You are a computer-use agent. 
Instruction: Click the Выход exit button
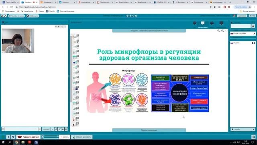pos(252,16)
